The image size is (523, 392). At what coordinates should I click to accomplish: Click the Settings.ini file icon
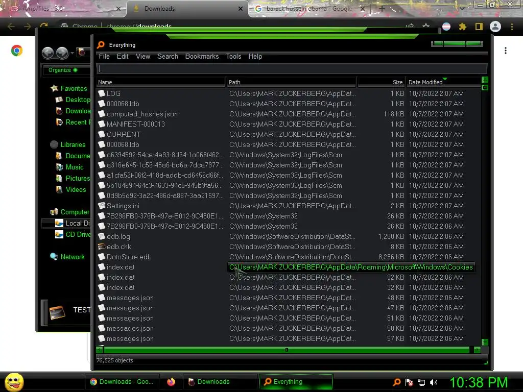(x=102, y=206)
